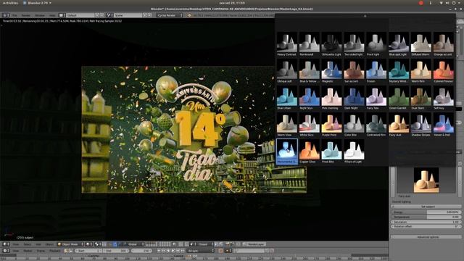Pick the Shadow Stripes preset
This screenshot has height=261, width=464.
[x=420, y=125]
